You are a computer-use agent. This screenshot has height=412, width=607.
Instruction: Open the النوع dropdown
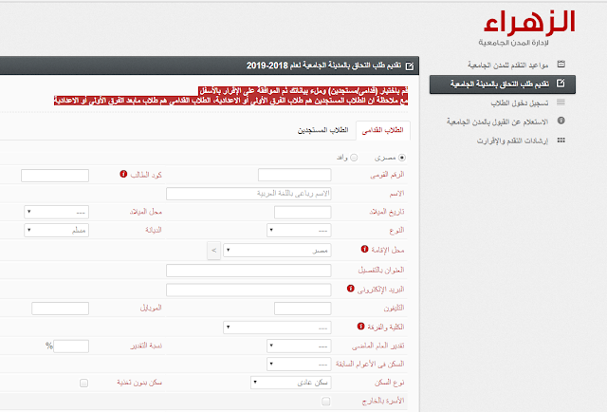click(299, 231)
